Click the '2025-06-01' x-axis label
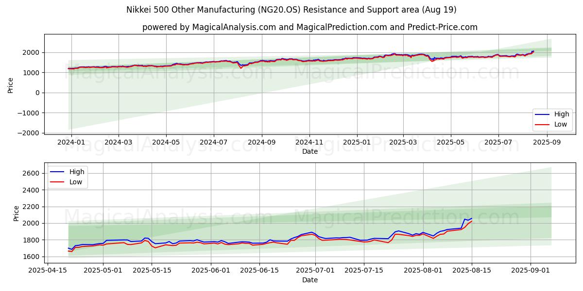Image resolution: width=583 pixels, height=291 pixels. (x=211, y=271)
